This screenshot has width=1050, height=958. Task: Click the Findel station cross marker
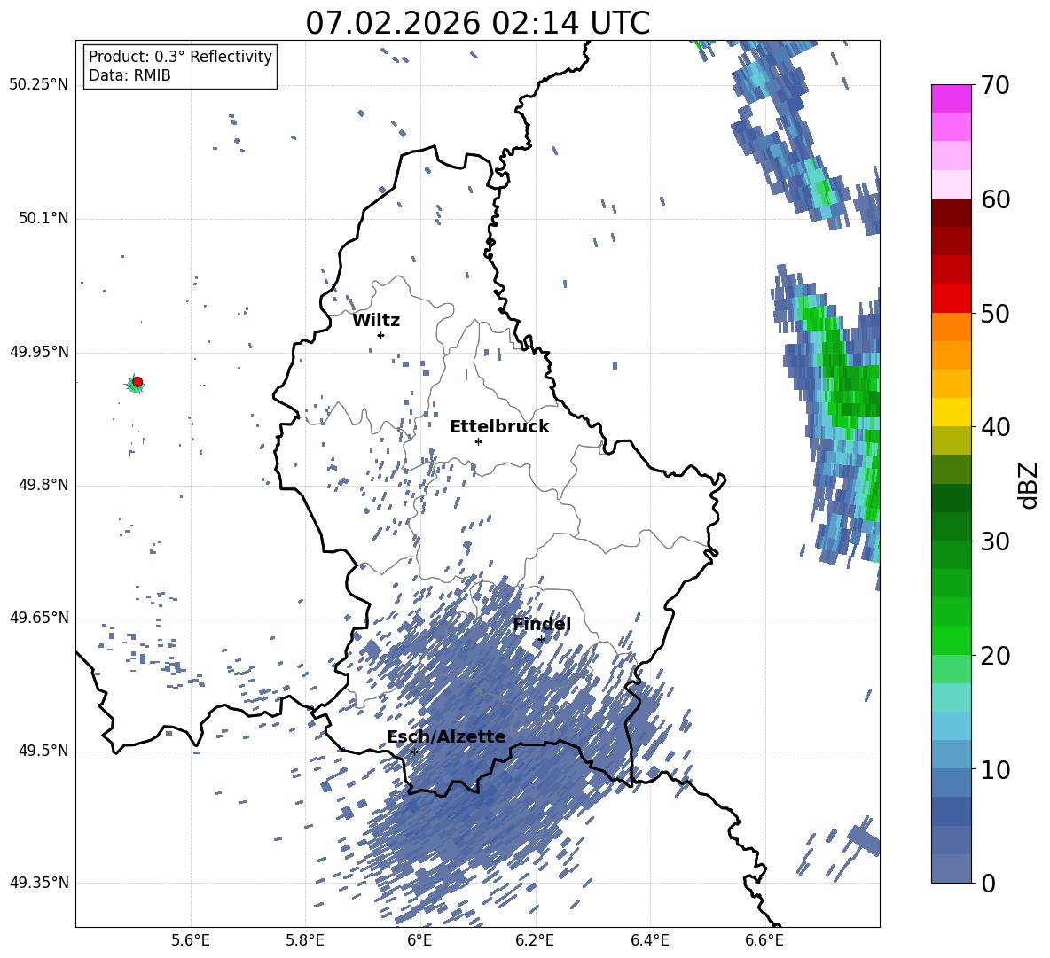[541, 640]
